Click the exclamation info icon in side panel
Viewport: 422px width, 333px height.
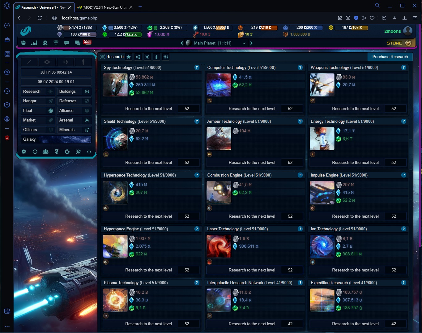pos(35,152)
